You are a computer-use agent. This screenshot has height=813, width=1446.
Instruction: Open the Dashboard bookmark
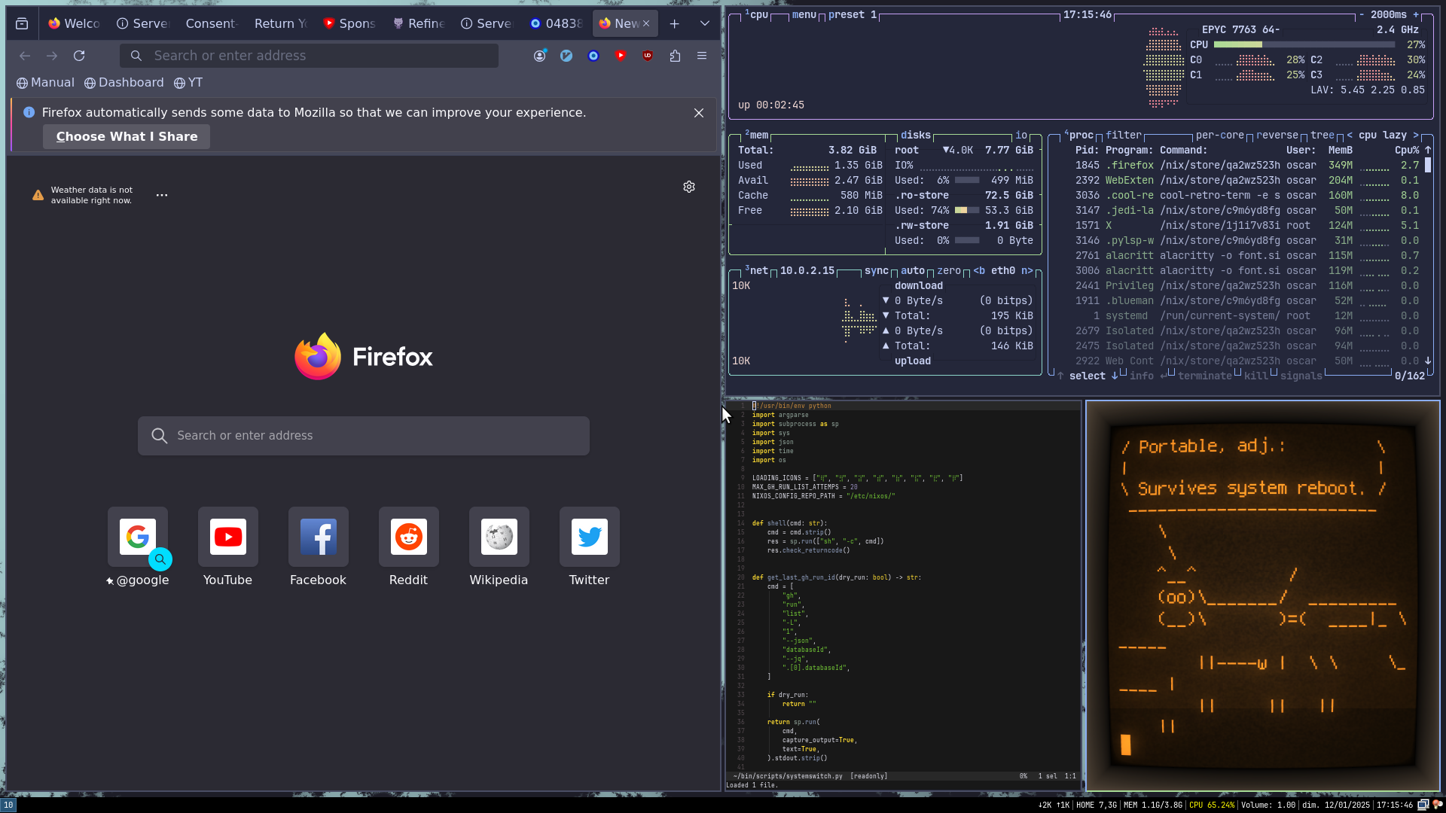(x=124, y=83)
